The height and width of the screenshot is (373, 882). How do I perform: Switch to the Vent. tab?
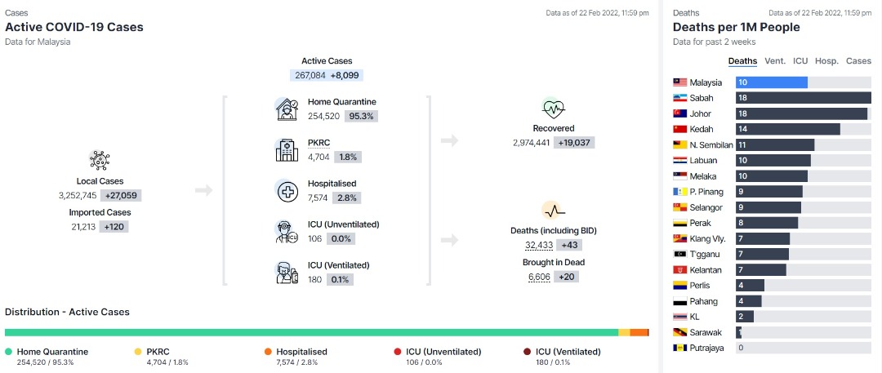pos(775,60)
